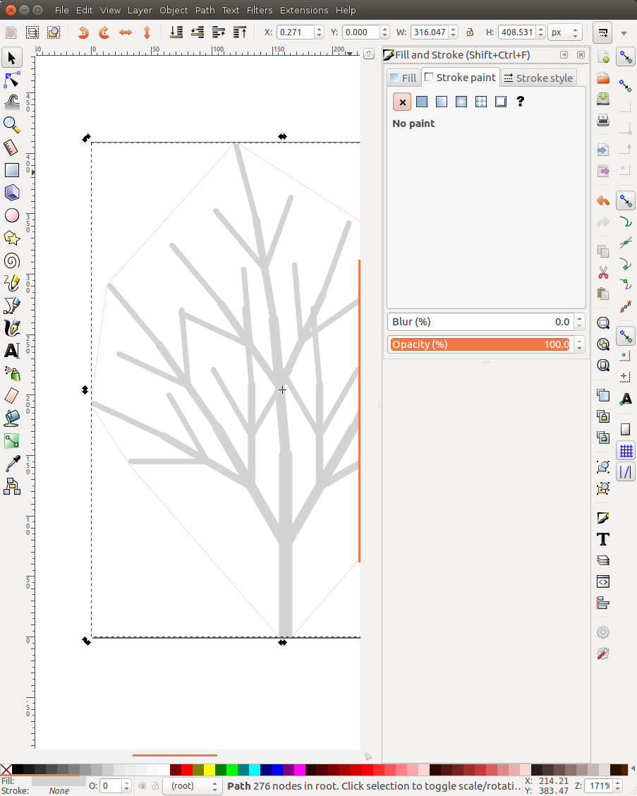Select the Text tool

[12, 351]
